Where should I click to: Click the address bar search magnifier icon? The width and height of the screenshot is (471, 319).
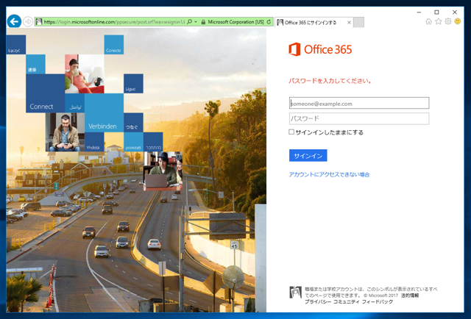point(190,22)
